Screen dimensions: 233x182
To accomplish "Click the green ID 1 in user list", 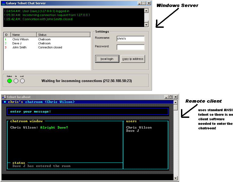I will pyautogui.click(x=5, y=39).
